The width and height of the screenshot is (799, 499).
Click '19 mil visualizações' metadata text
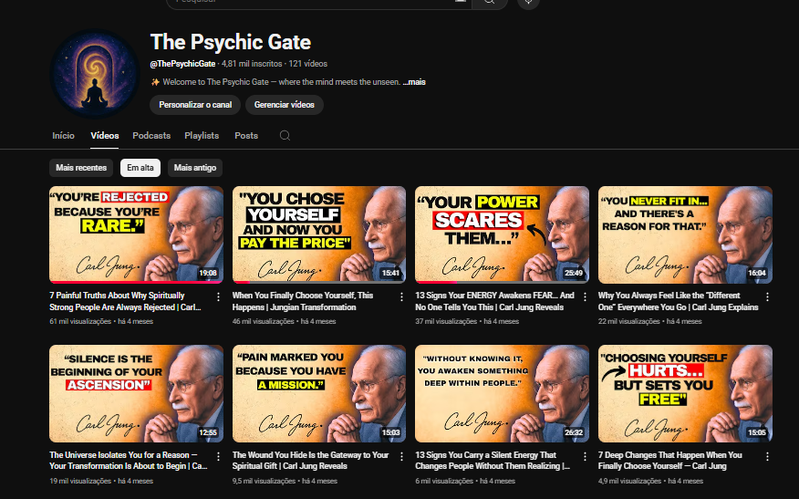click(80, 481)
